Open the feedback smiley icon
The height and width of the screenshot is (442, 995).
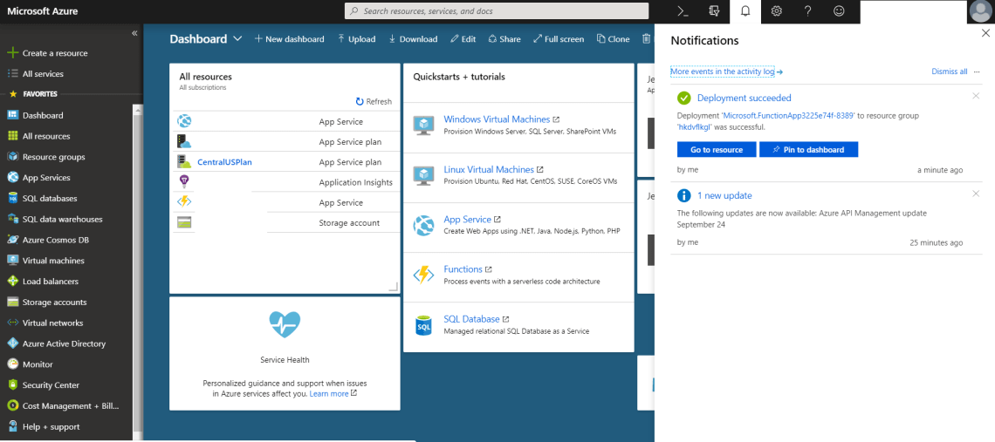pos(839,10)
